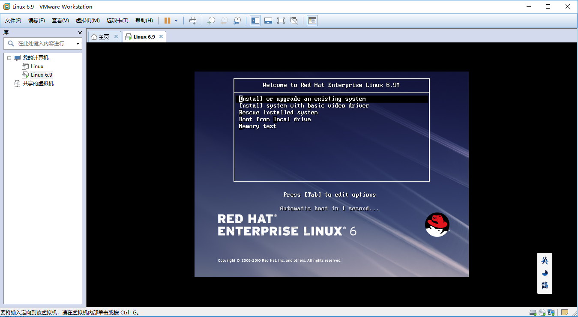Select Memory test boot entry

click(258, 126)
